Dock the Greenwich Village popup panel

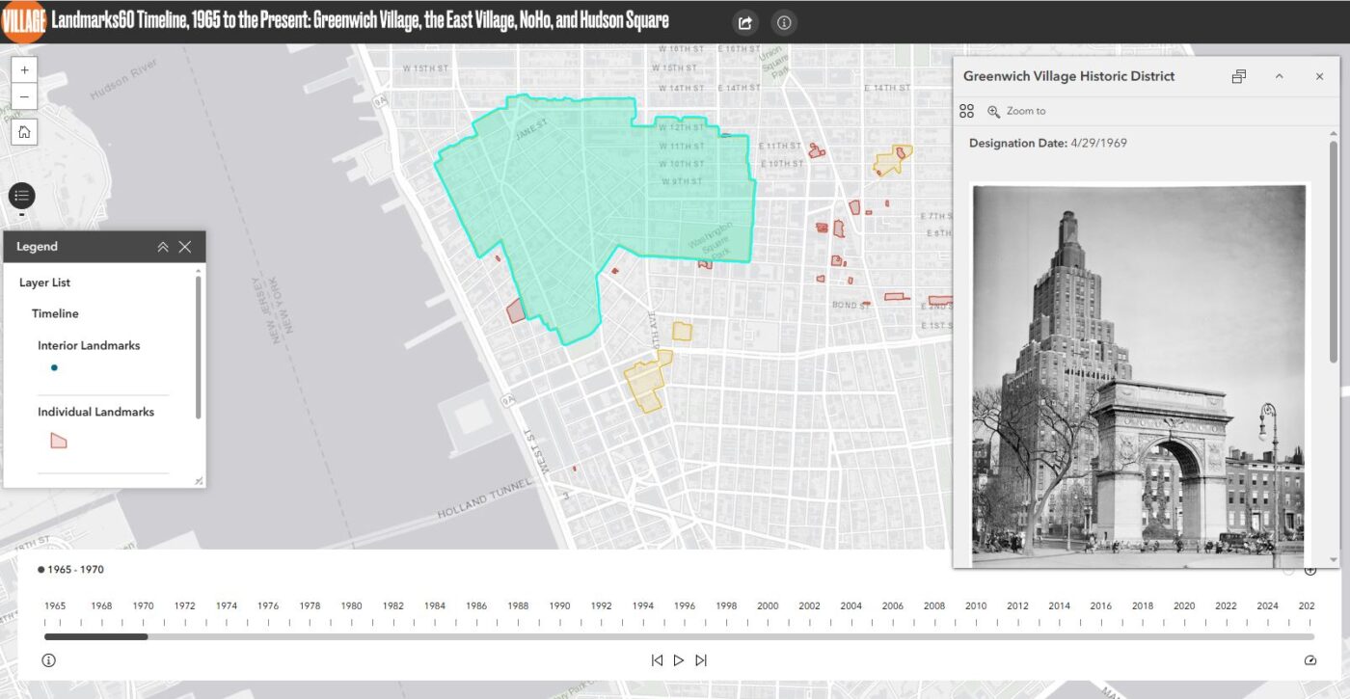1239,76
